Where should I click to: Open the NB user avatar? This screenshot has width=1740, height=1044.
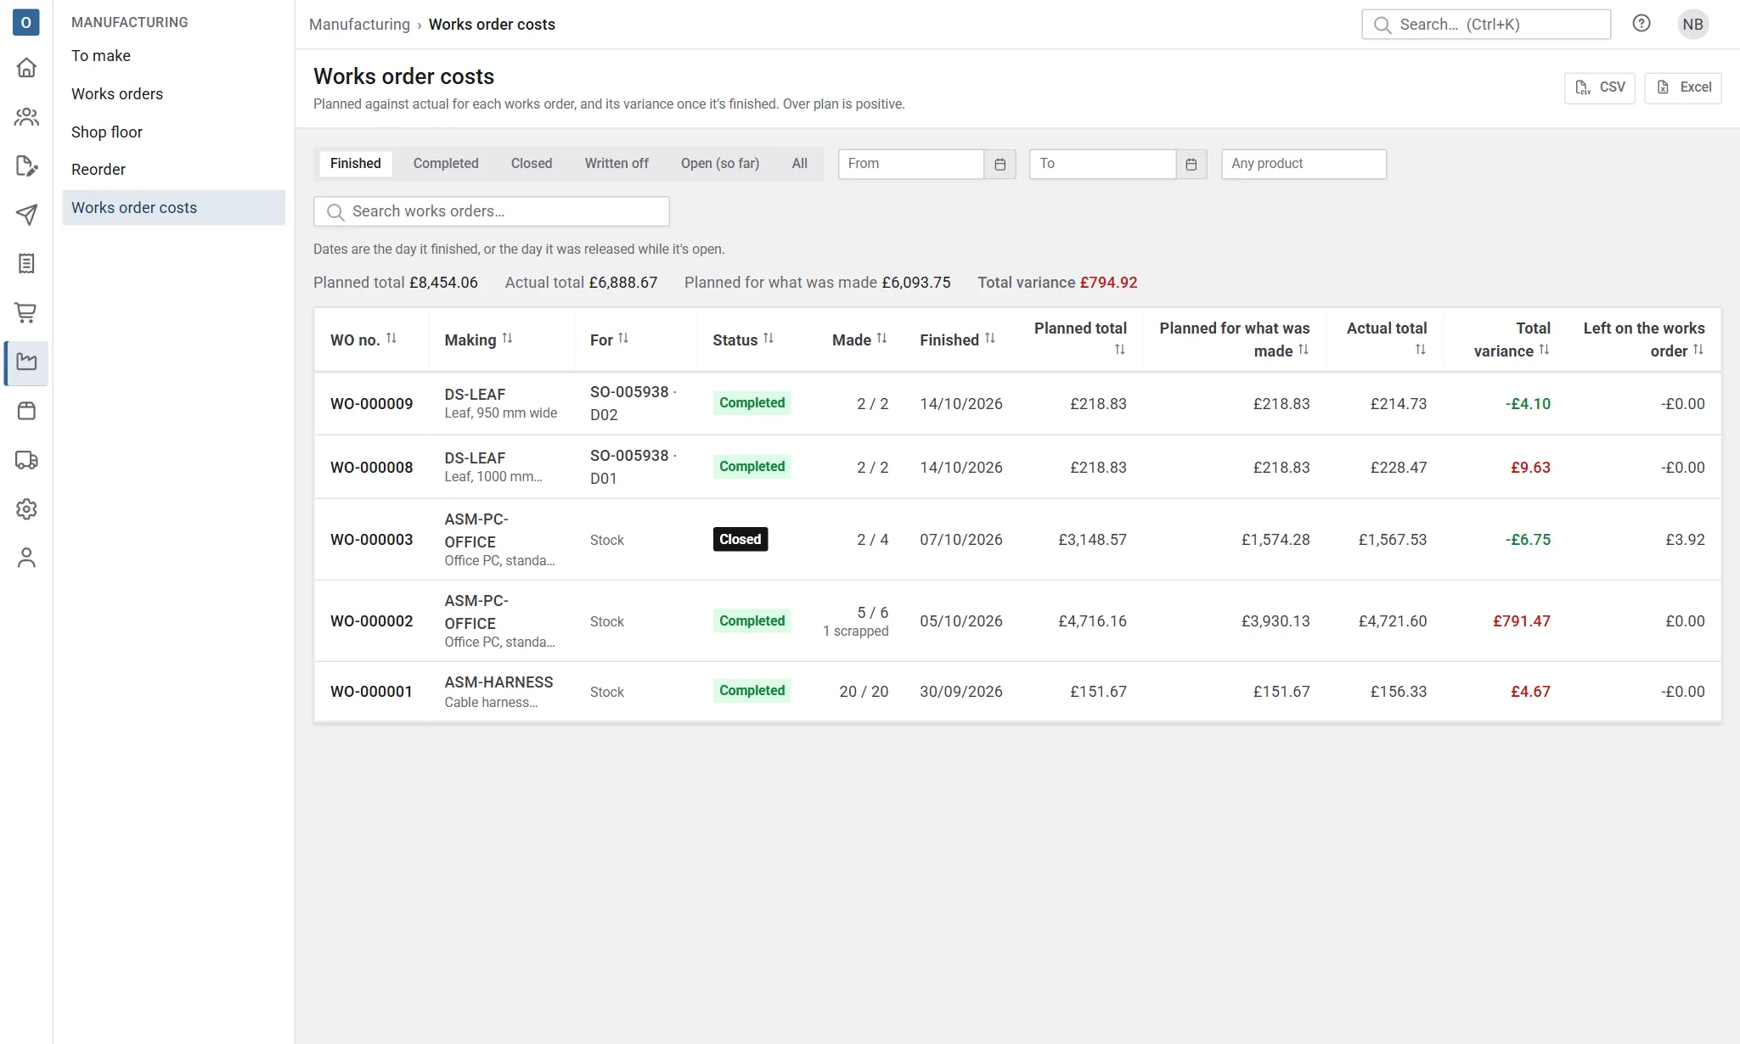tap(1692, 24)
